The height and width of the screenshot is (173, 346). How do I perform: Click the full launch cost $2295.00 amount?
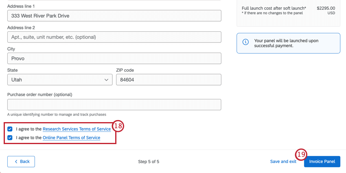pos(326,9)
